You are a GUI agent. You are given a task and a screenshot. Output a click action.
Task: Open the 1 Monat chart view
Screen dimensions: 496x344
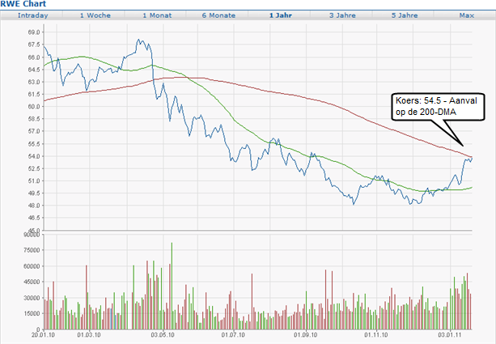(156, 15)
